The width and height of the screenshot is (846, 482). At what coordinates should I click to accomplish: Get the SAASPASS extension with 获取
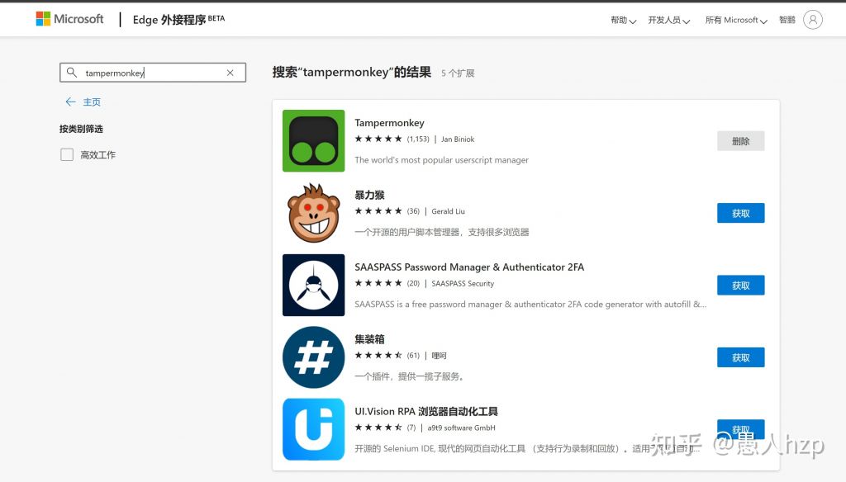(x=740, y=285)
